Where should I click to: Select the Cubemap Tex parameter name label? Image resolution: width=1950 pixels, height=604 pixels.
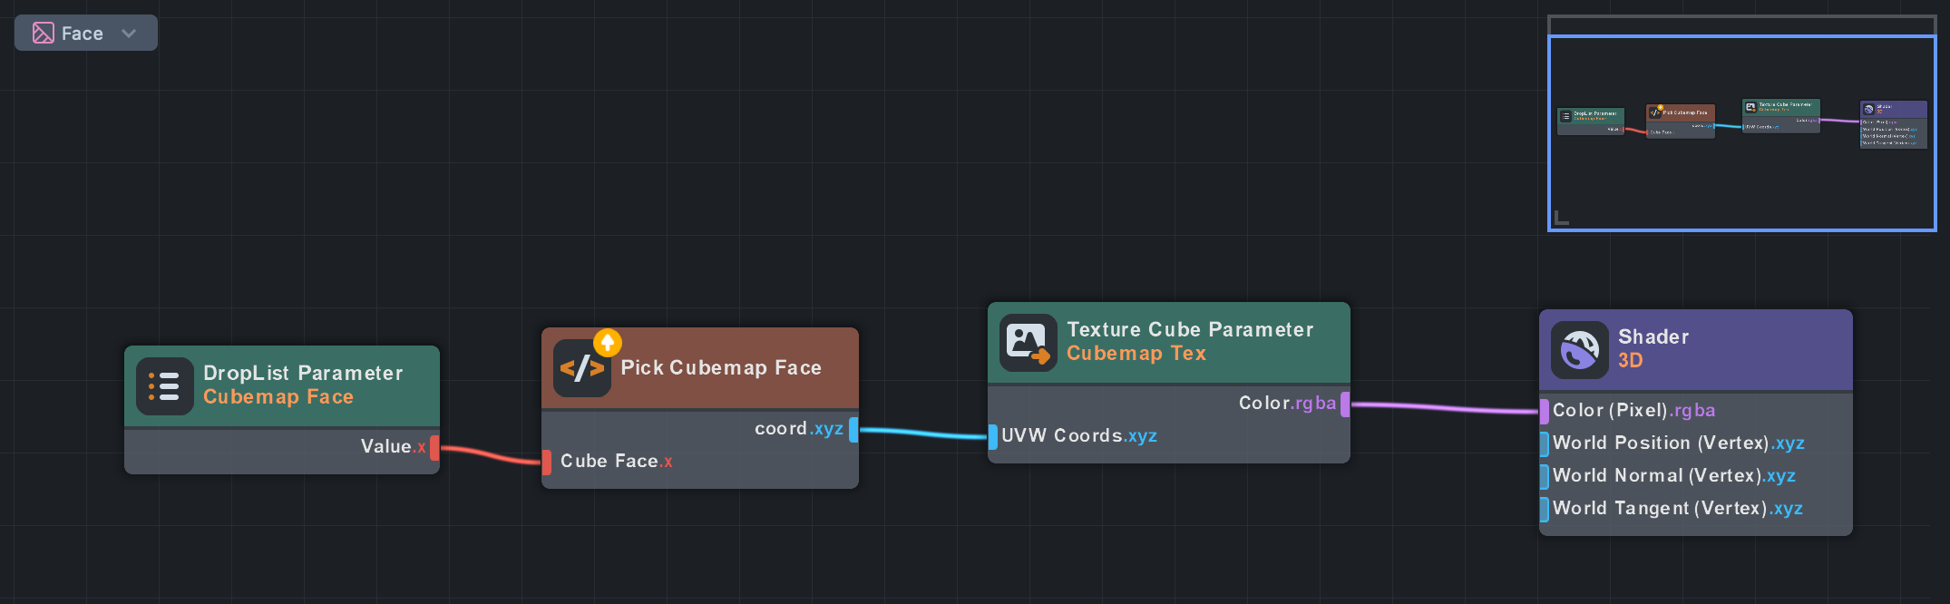pyautogui.click(x=1136, y=354)
